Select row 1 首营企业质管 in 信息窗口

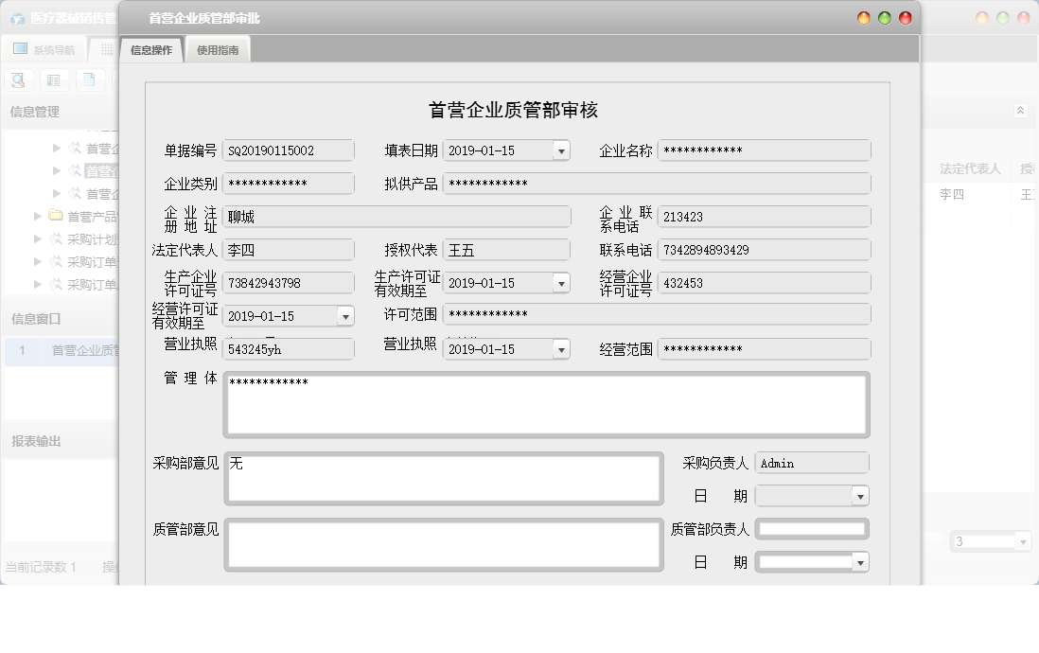[x=57, y=351]
